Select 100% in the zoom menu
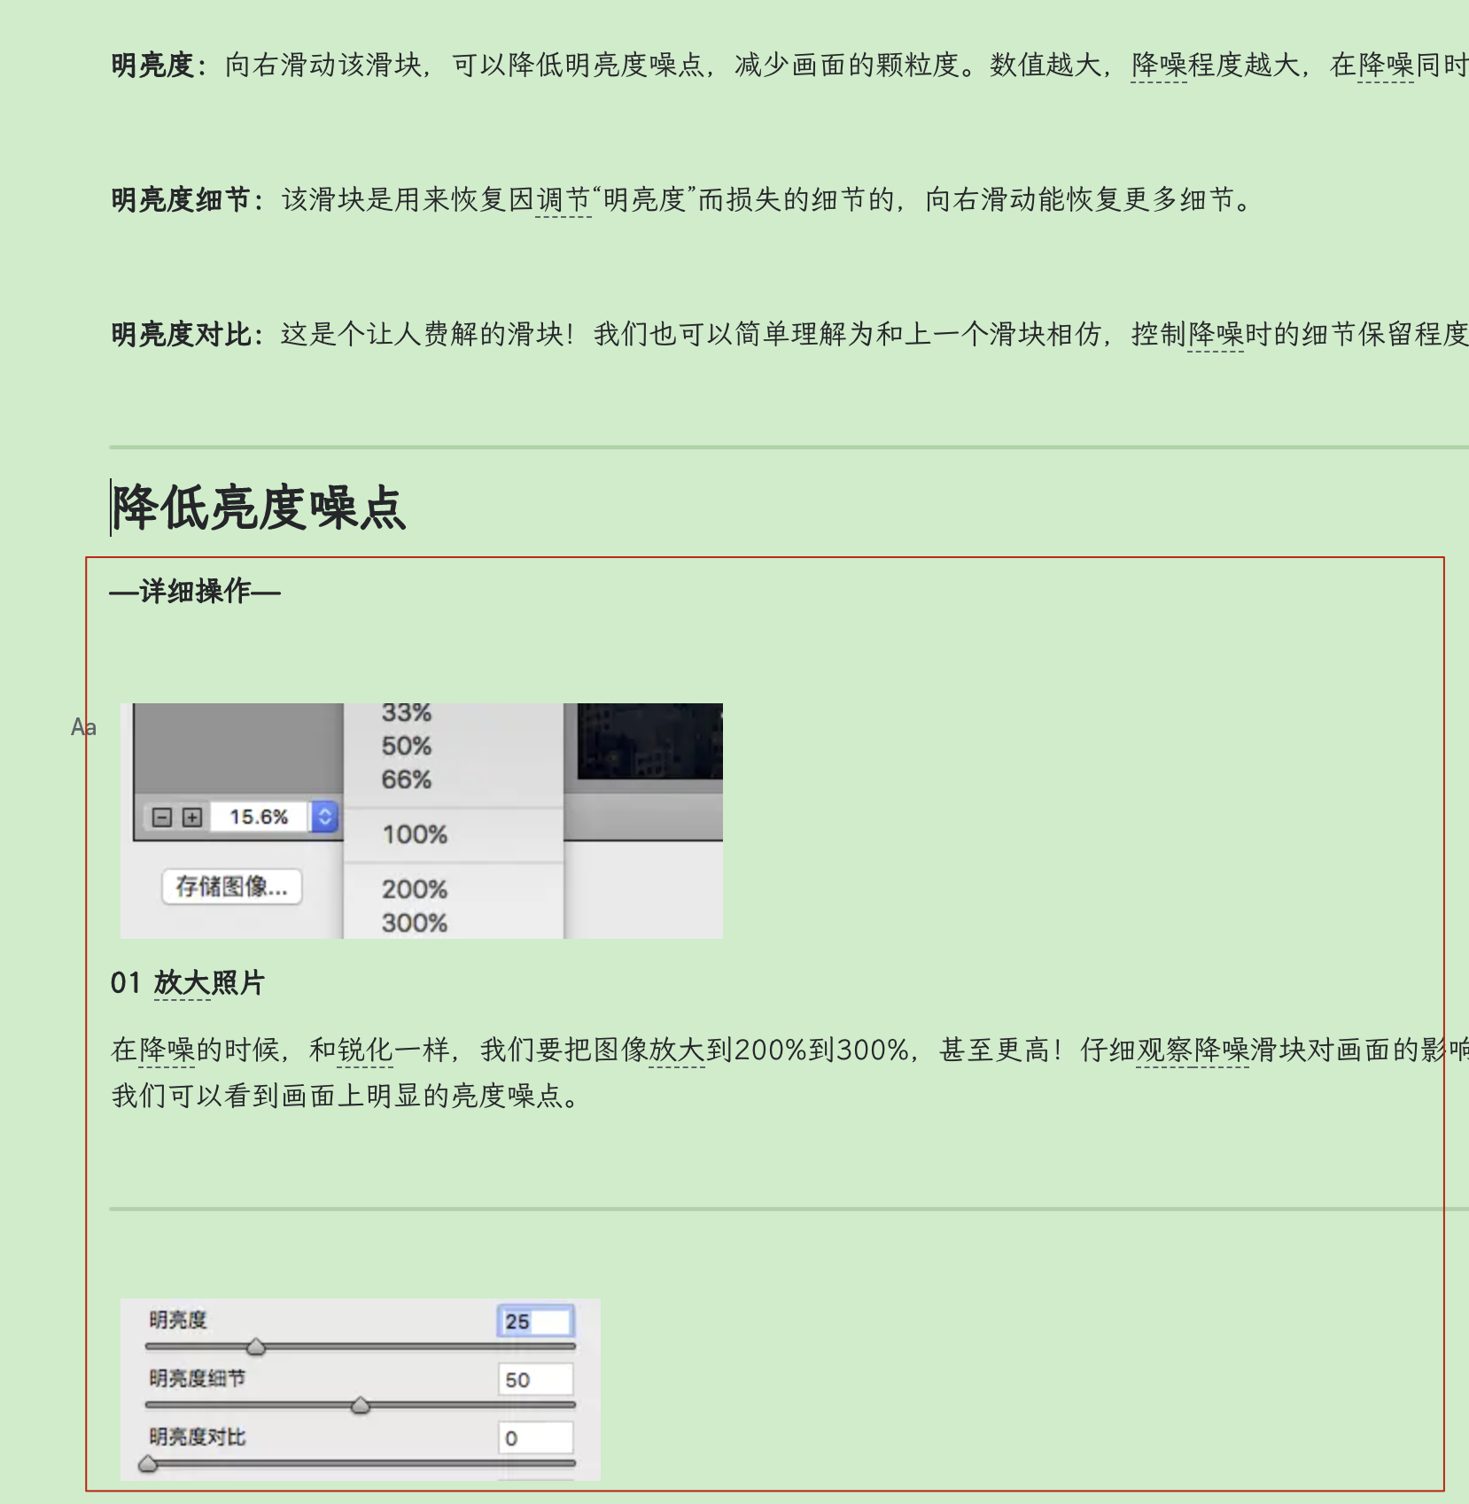This screenshot has width=1469, height=1504. coord(415,834)
